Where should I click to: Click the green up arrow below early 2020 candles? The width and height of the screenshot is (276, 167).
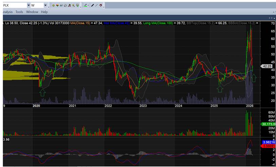click(42, 92)
